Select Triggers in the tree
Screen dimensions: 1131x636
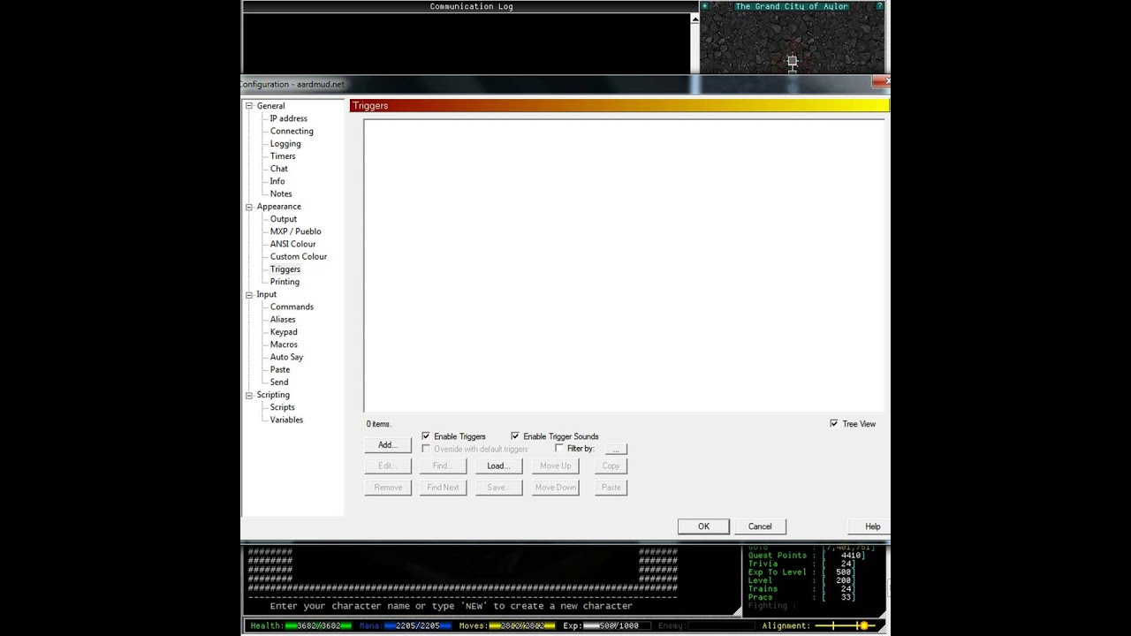285,269
